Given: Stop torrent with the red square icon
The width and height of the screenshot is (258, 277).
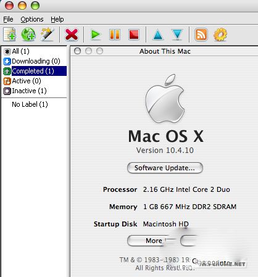Looking at the screenshot, I should (134, 35).
